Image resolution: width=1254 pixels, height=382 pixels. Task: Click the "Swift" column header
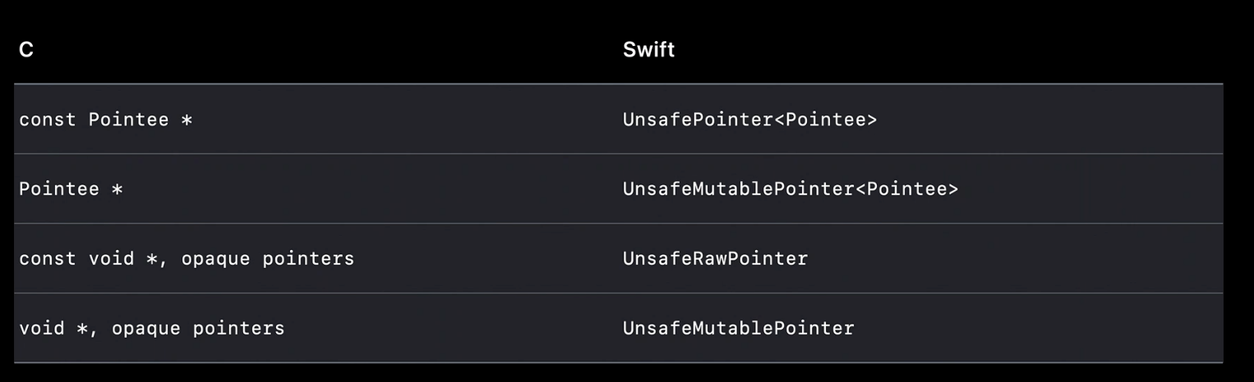tap(648, 50)
